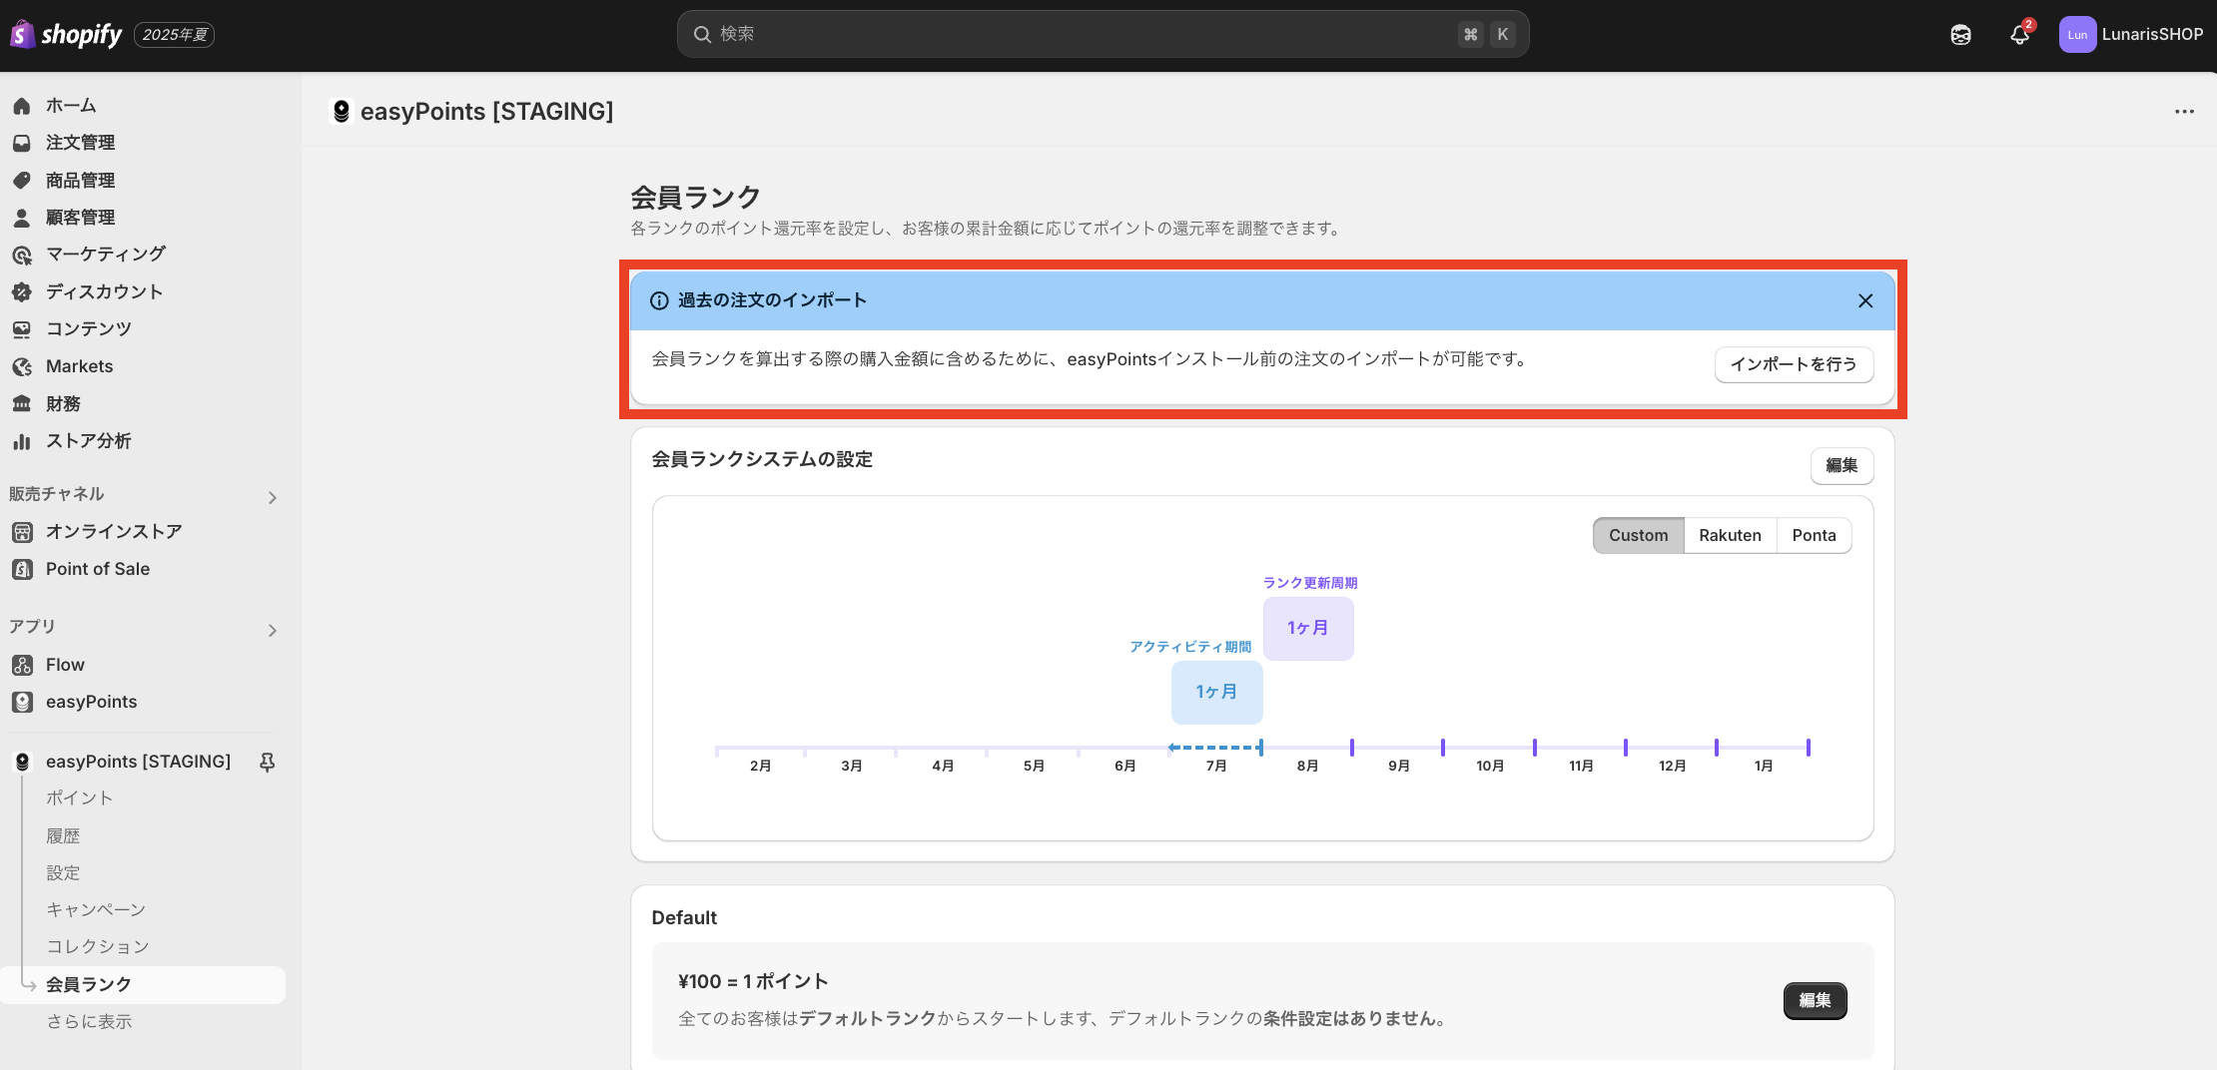Click the Flow app icon
Image resolution: width=2217 pixels, height=1070 pixels.
pos(22,665)
